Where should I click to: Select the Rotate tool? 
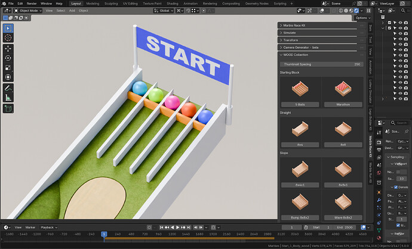click(8, 58)
